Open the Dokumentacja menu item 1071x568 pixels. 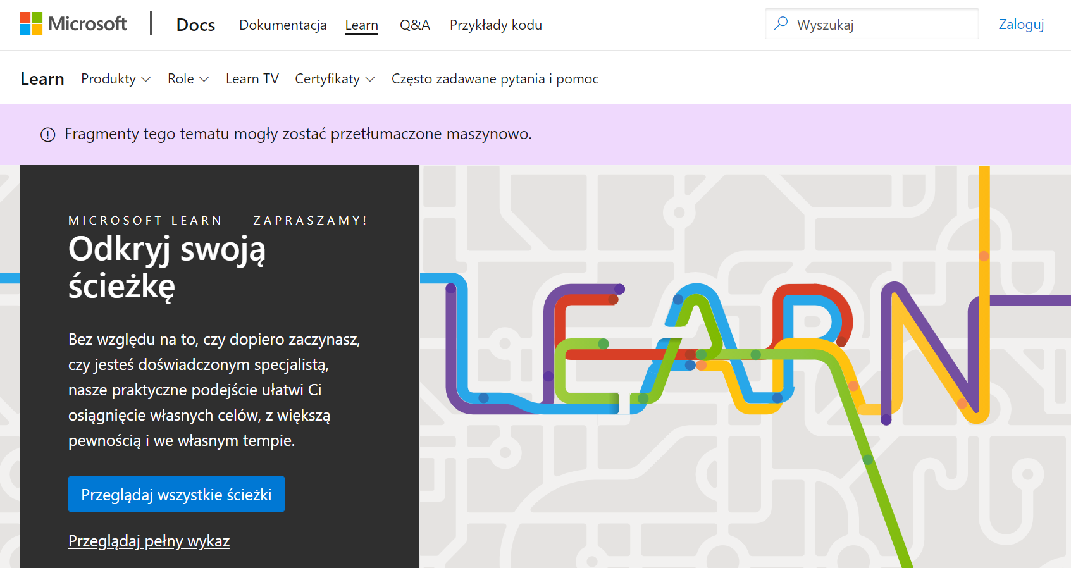pyautogui.click(x=283, y=25)
